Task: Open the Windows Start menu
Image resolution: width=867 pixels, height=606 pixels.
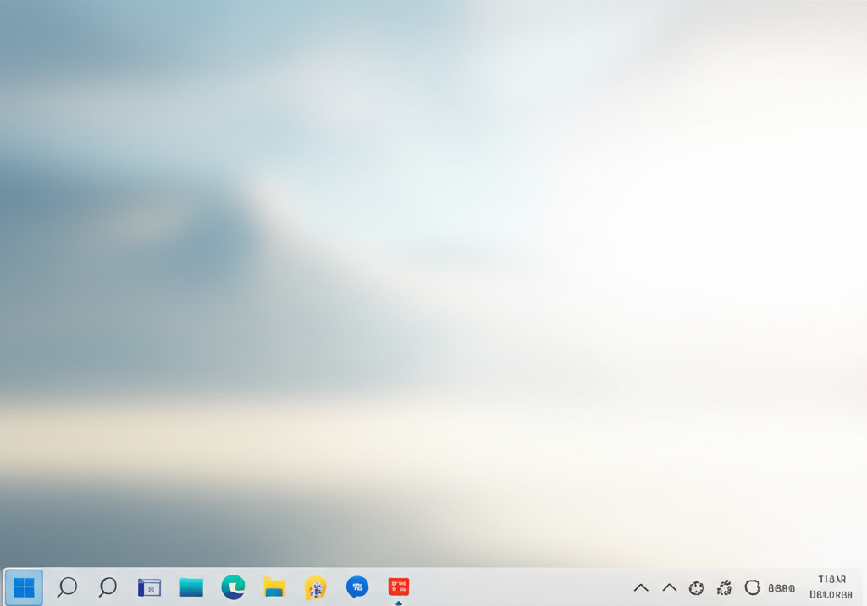Action: pyautogui.click(x=24, y=587)
